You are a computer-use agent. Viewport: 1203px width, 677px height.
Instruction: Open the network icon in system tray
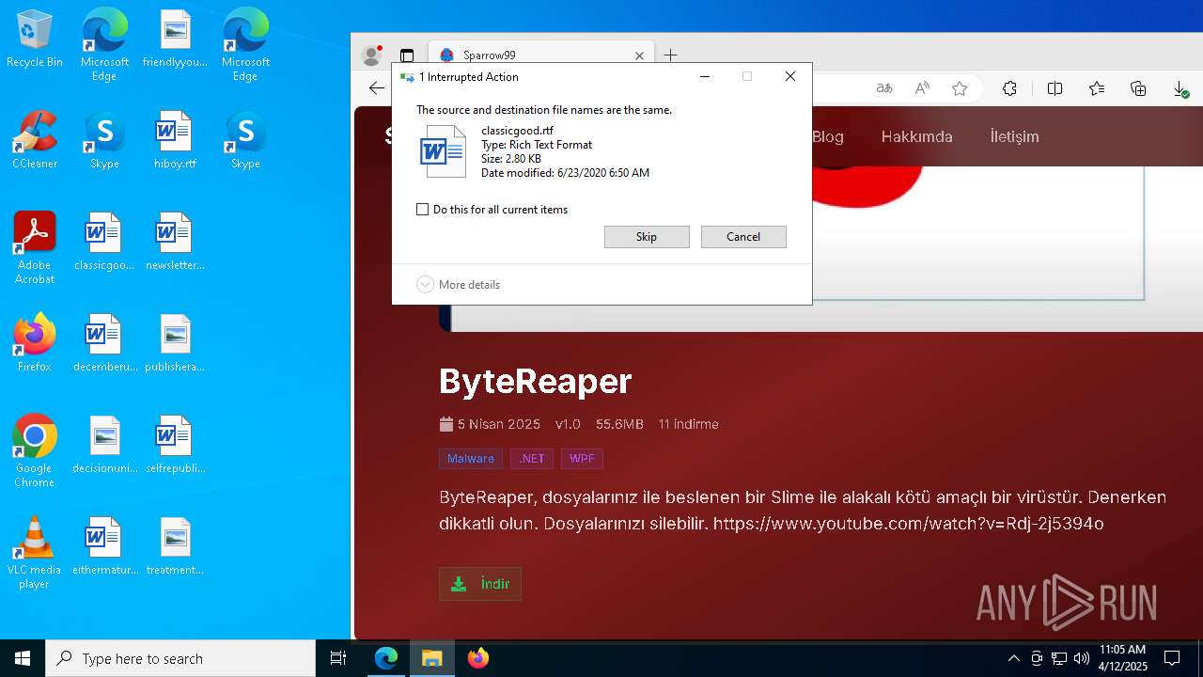(x=1059, y=658)
